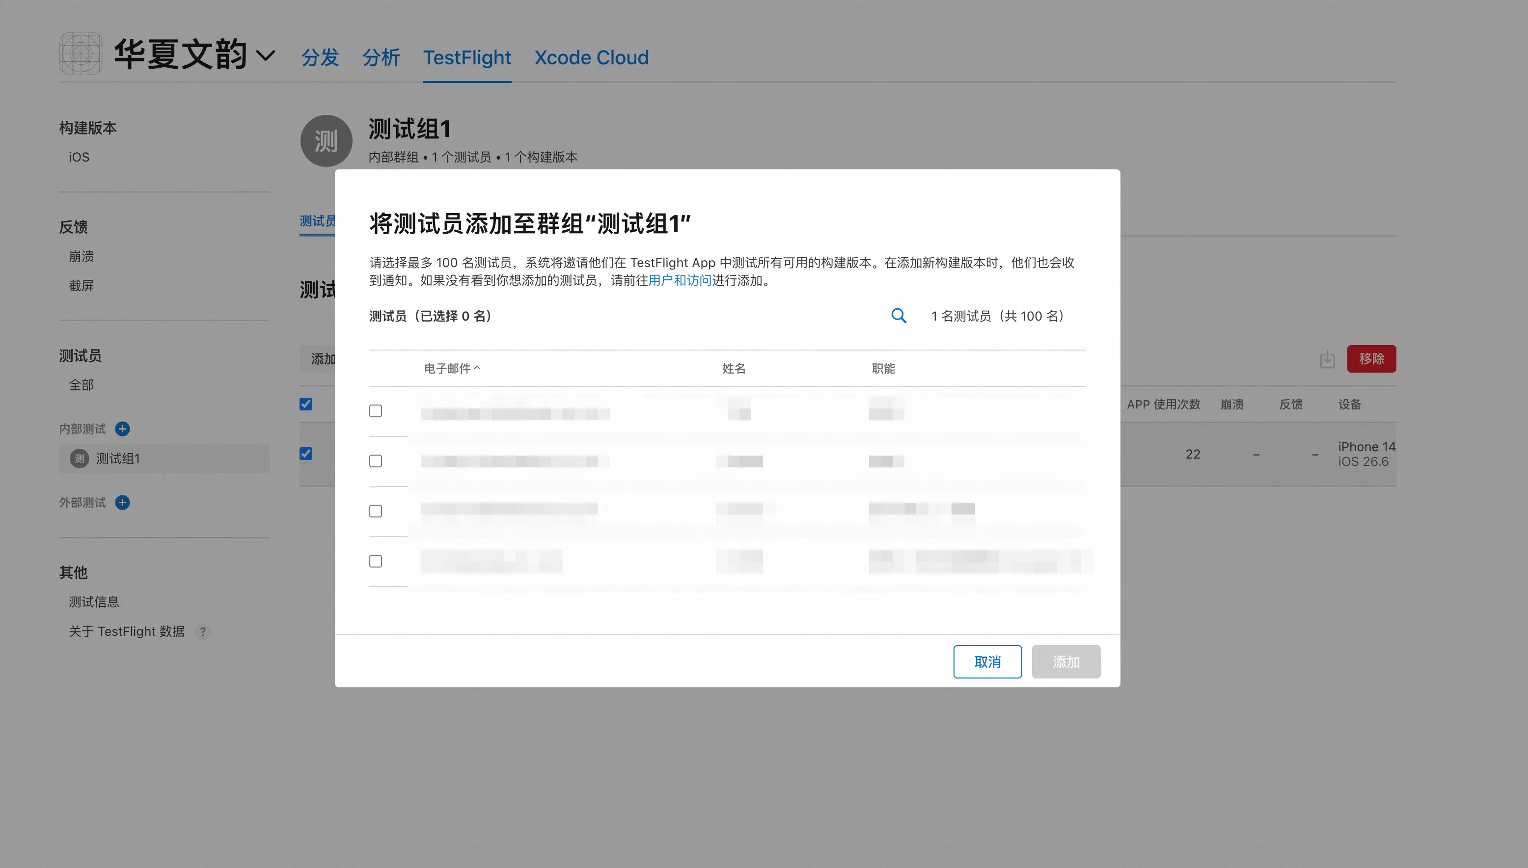The width and height of the screenshot is (1528, 868).
Task: Click the 华夏文韵 app icon
Action: point(81,54)
